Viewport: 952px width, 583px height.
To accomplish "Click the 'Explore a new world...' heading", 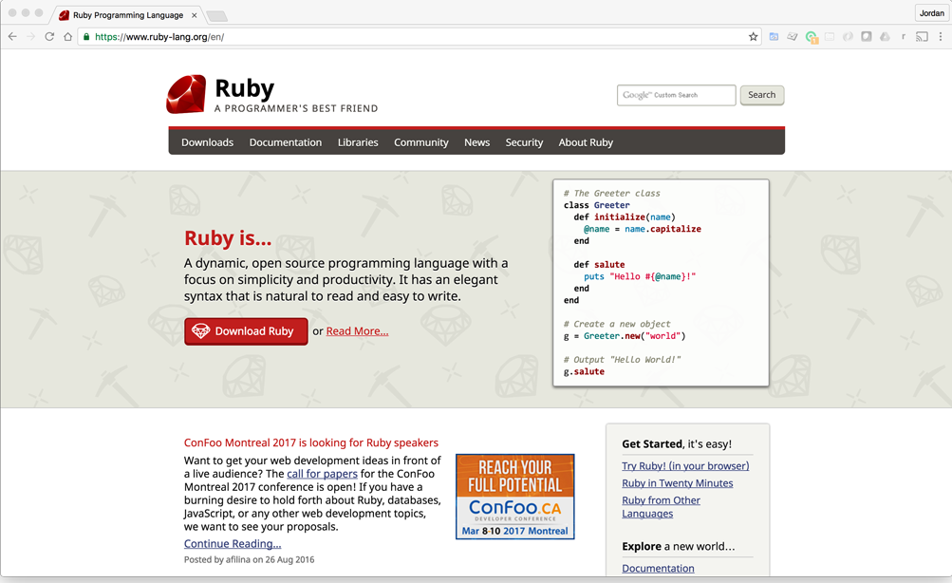I will click(x=679, y=546).
